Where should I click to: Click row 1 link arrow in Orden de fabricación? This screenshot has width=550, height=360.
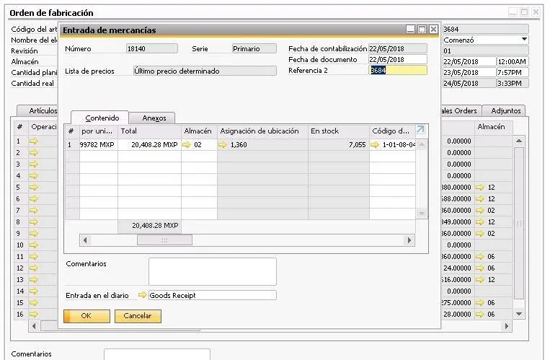click(34, 141)
